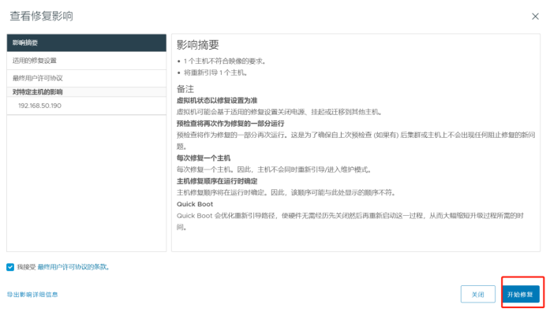Click the 将重新引导 1 个主机 bullet
Screen dimensions: 546x312
point(215,72)
